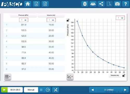Select volume cell 50.00
Image resolution: width=130 pixels, height=94 pixels.
tap(51, 64)
